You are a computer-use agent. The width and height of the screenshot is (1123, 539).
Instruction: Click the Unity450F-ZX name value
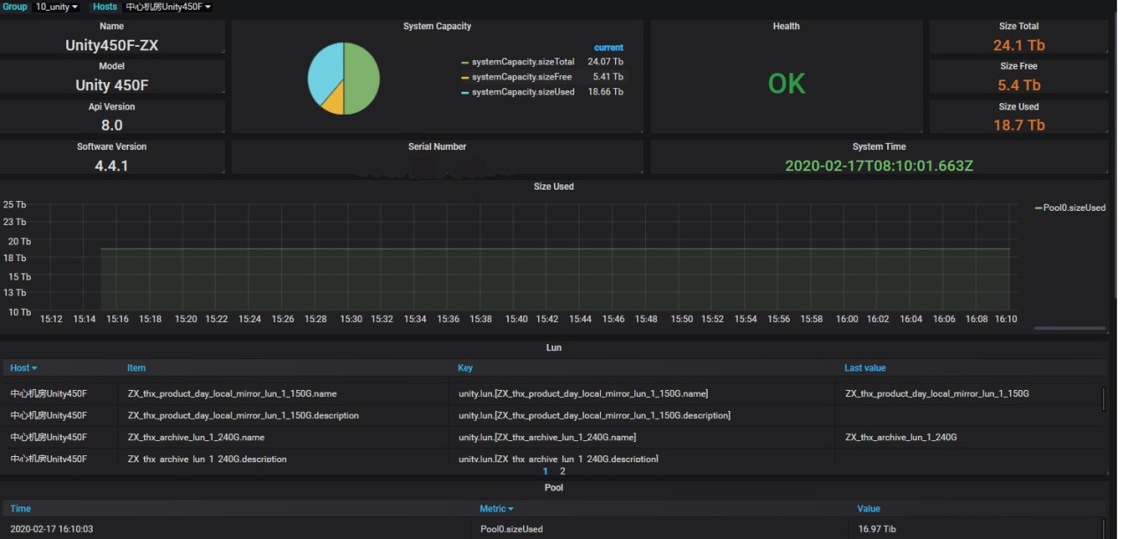coord(112,45)
